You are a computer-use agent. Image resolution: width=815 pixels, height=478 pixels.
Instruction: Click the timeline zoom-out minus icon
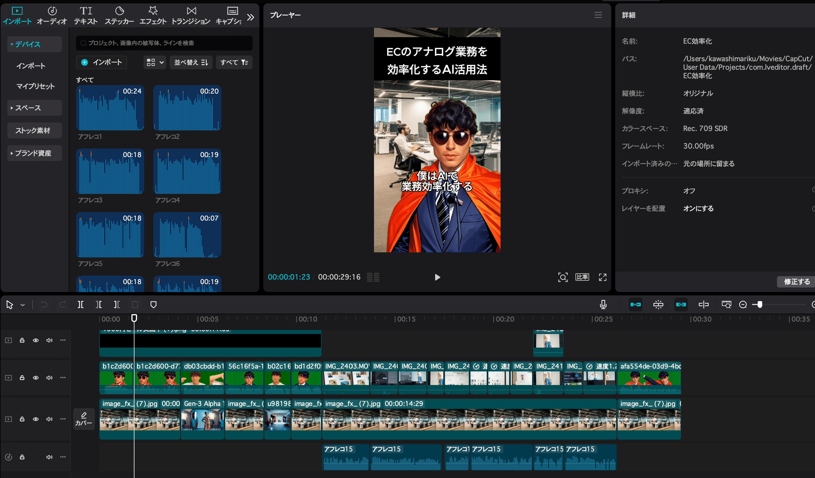point(743,304)
